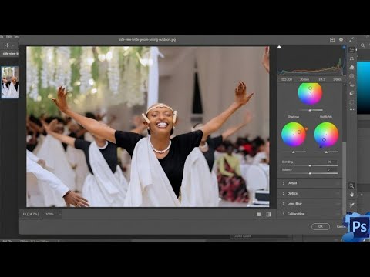
Task: Toggle highlight clipping warning on histogram
Action: [344, 47]
